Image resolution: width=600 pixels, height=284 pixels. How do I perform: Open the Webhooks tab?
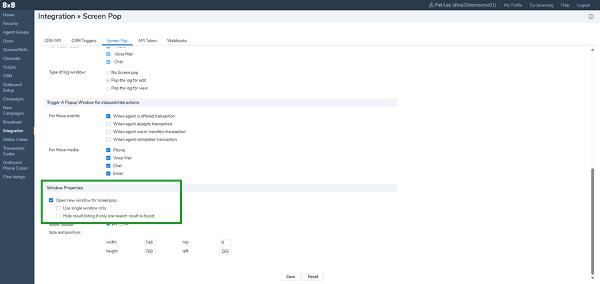tap(177, 41)
